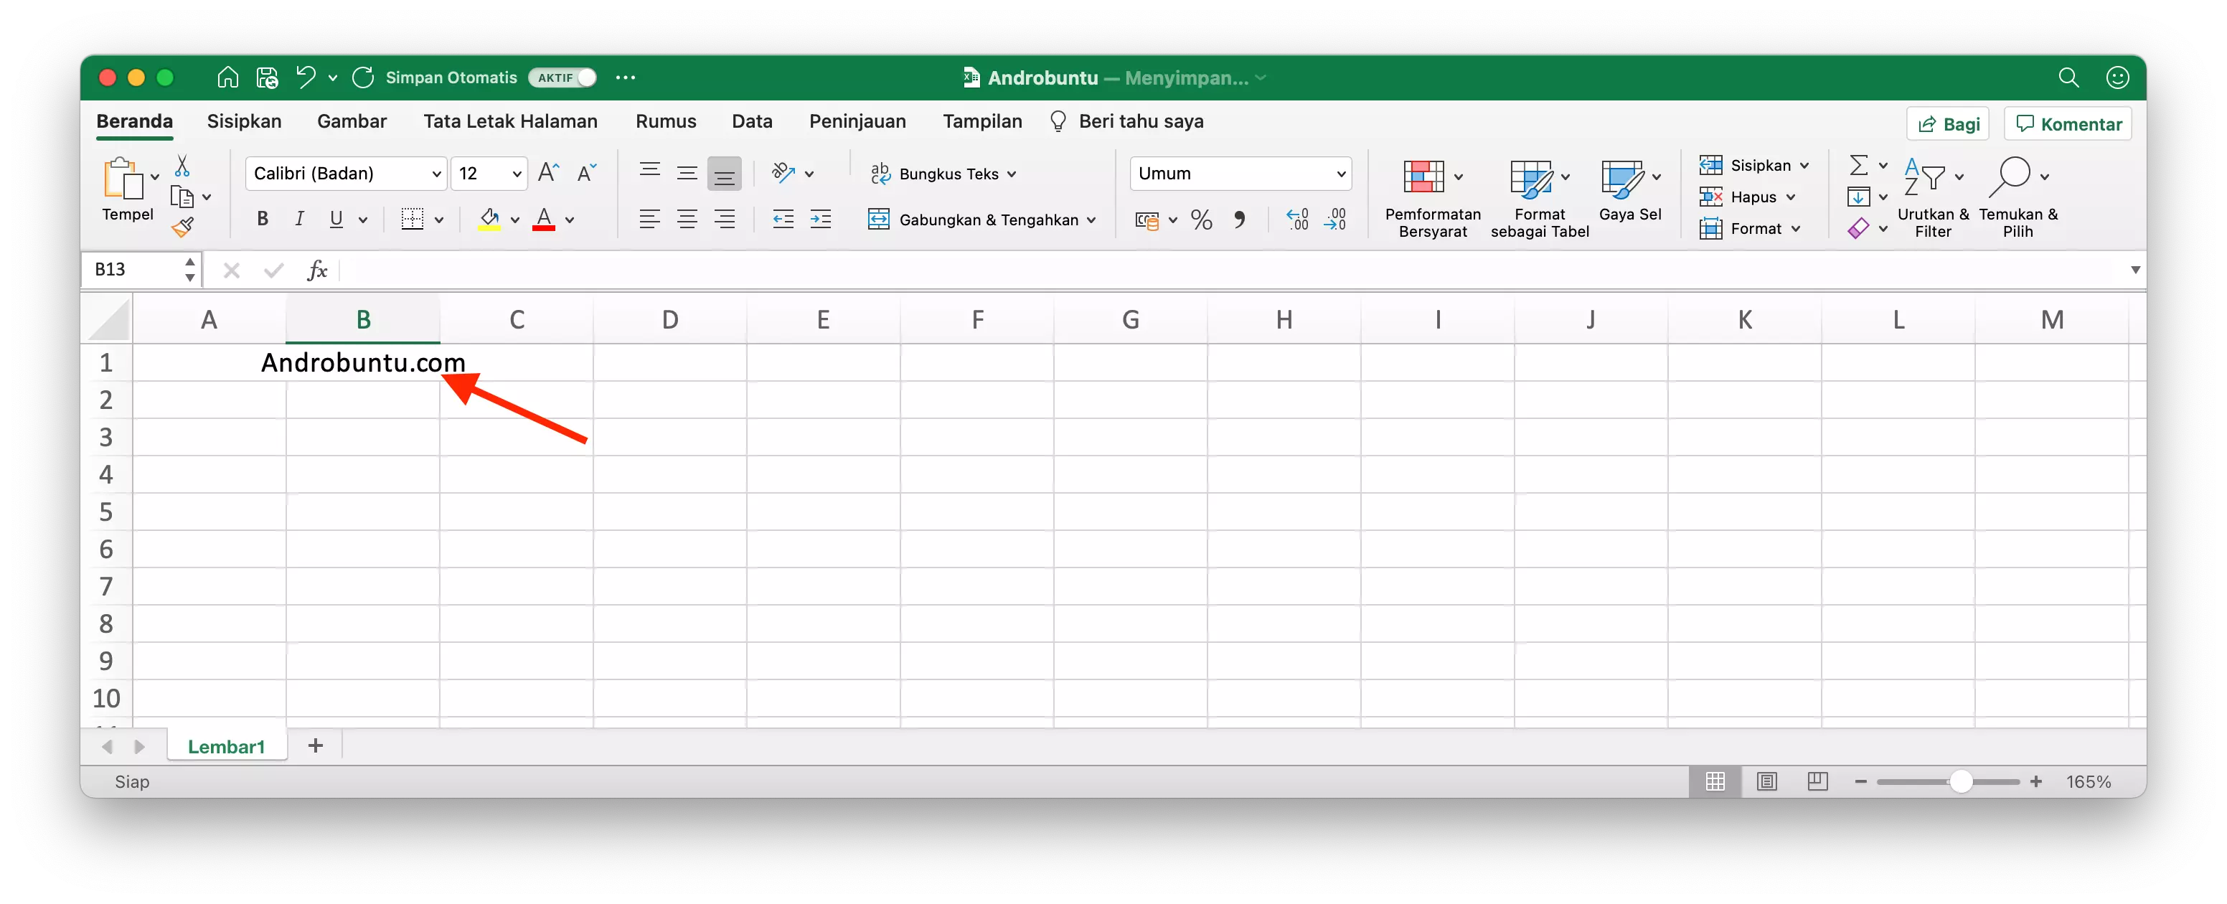Turn off the AKTIF autosave switch
This screenshot has height=904, width=2227.
[561, 77]
